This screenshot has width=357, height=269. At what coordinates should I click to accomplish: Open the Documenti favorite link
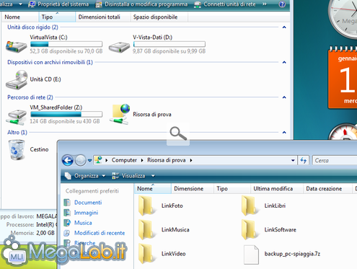click(88, 203)
